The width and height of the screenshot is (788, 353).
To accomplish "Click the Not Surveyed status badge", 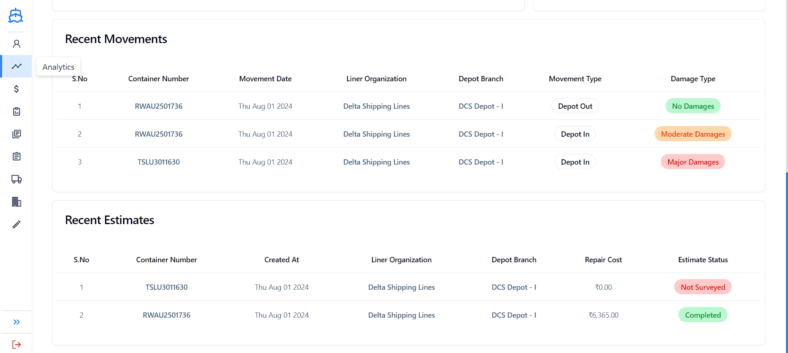I will pos(703,287).
